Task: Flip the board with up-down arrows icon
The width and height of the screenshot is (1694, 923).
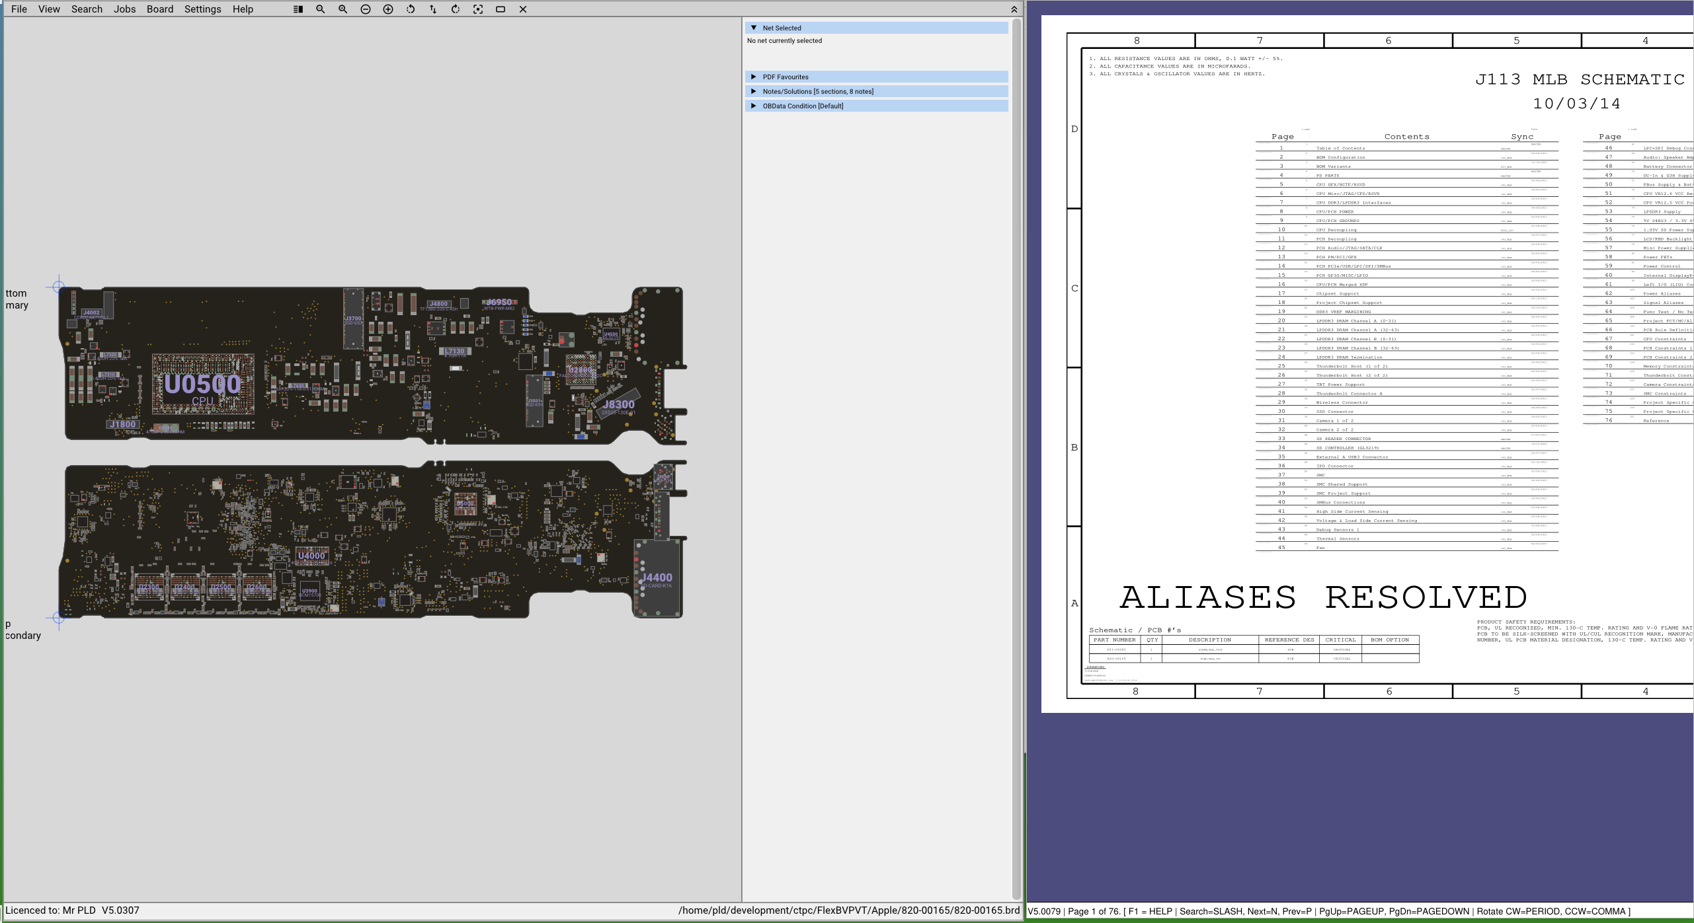Action: click(433, 9)
